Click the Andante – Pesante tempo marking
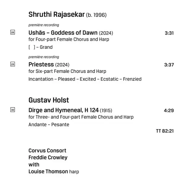 49,125
